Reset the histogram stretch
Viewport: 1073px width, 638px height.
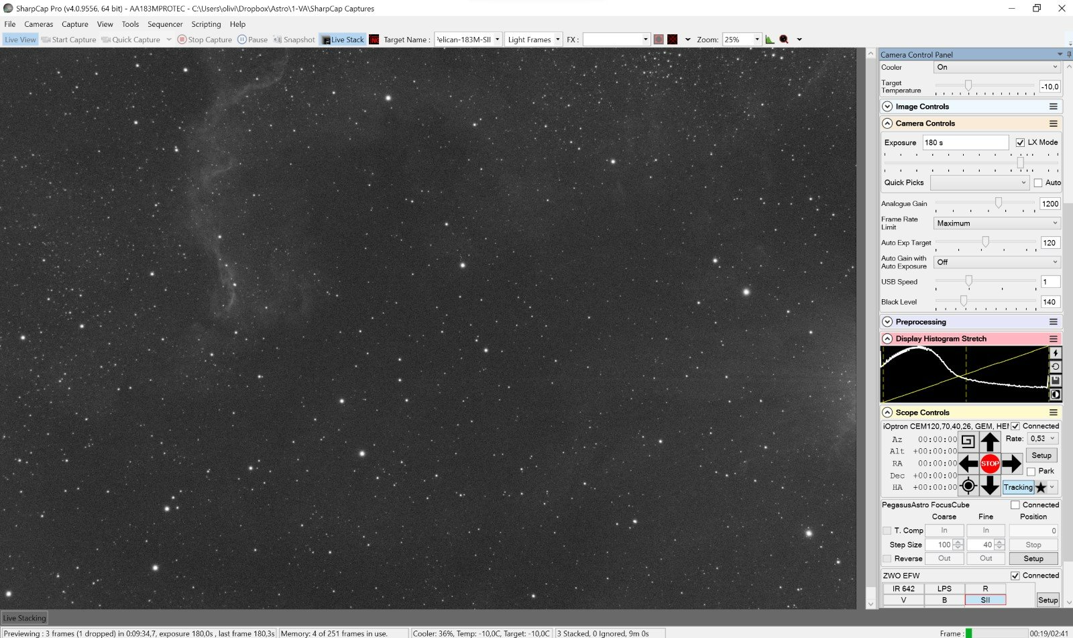(x=1055, y=367)
